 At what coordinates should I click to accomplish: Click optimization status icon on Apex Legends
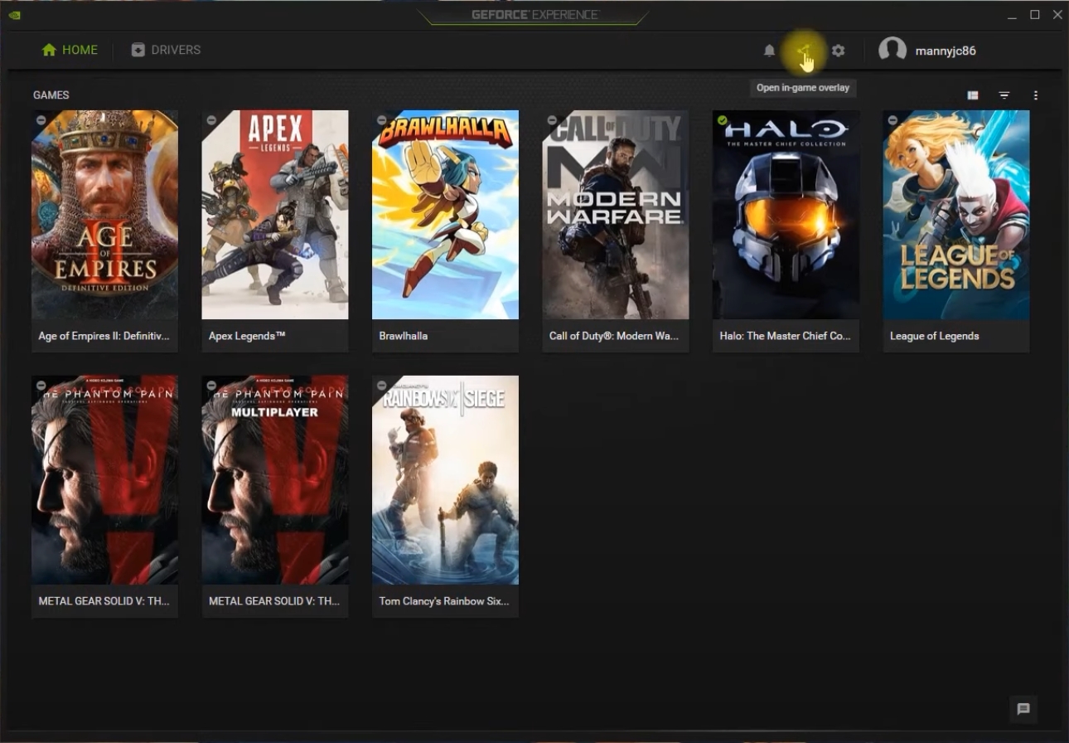pos(211,120)
